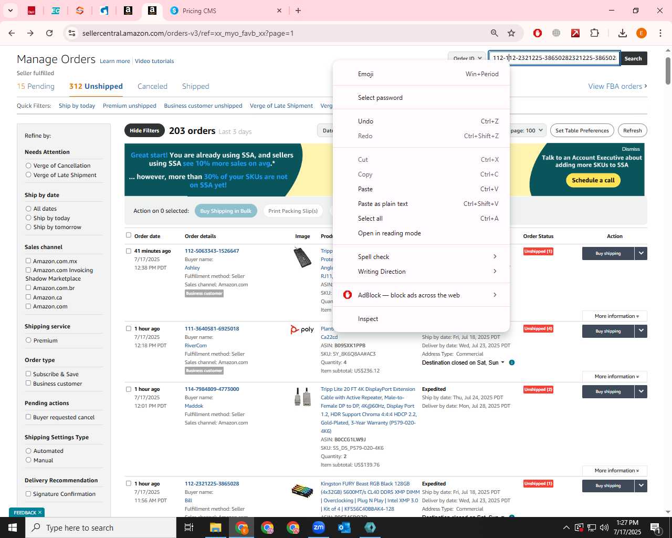Open Task View on the taskbar
This screenshot has width=672, height=538.
(189, 527)
